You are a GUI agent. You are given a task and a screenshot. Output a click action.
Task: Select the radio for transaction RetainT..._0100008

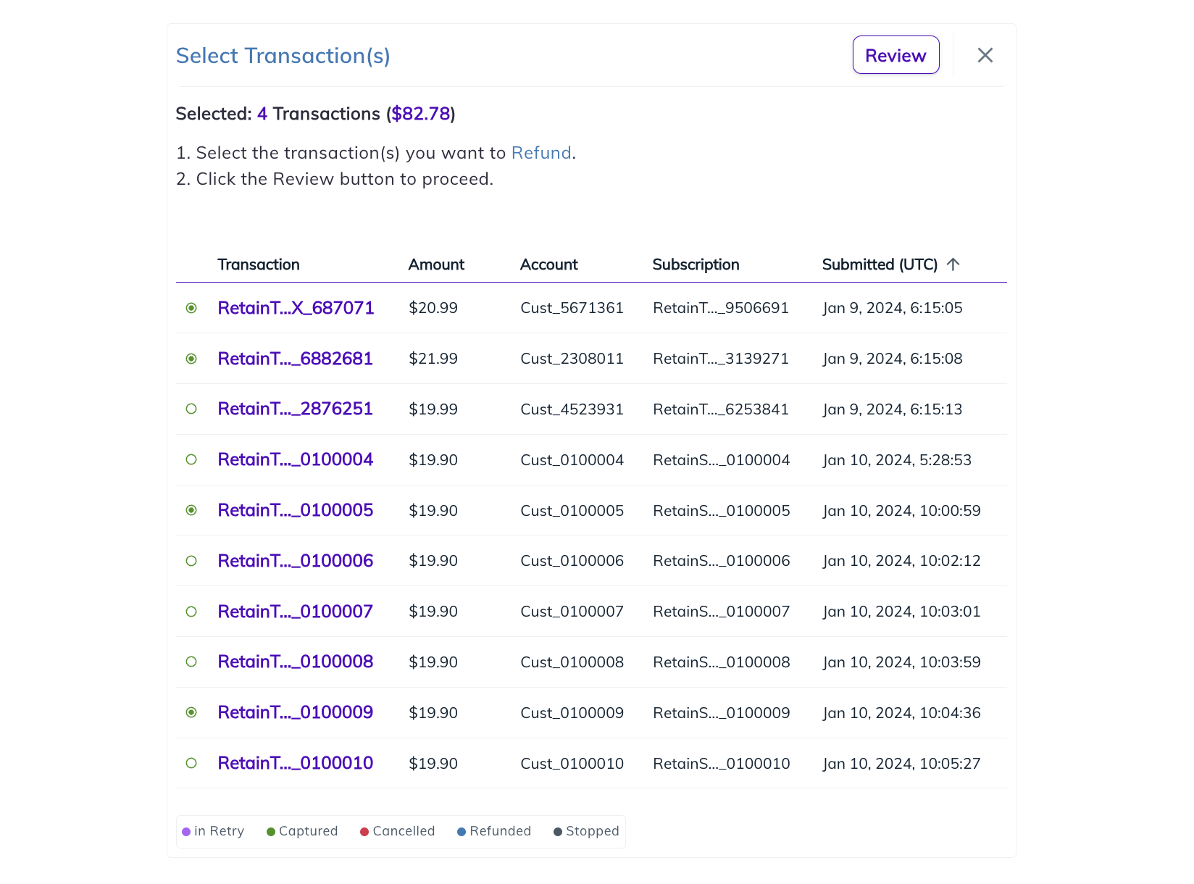click(x=191, y=662)
